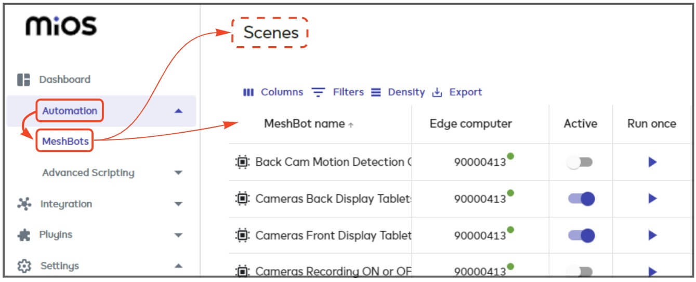Screen dimensions: 696x282
Task: Run Cameras Back Display Tablets once
Action: (652, 199)
